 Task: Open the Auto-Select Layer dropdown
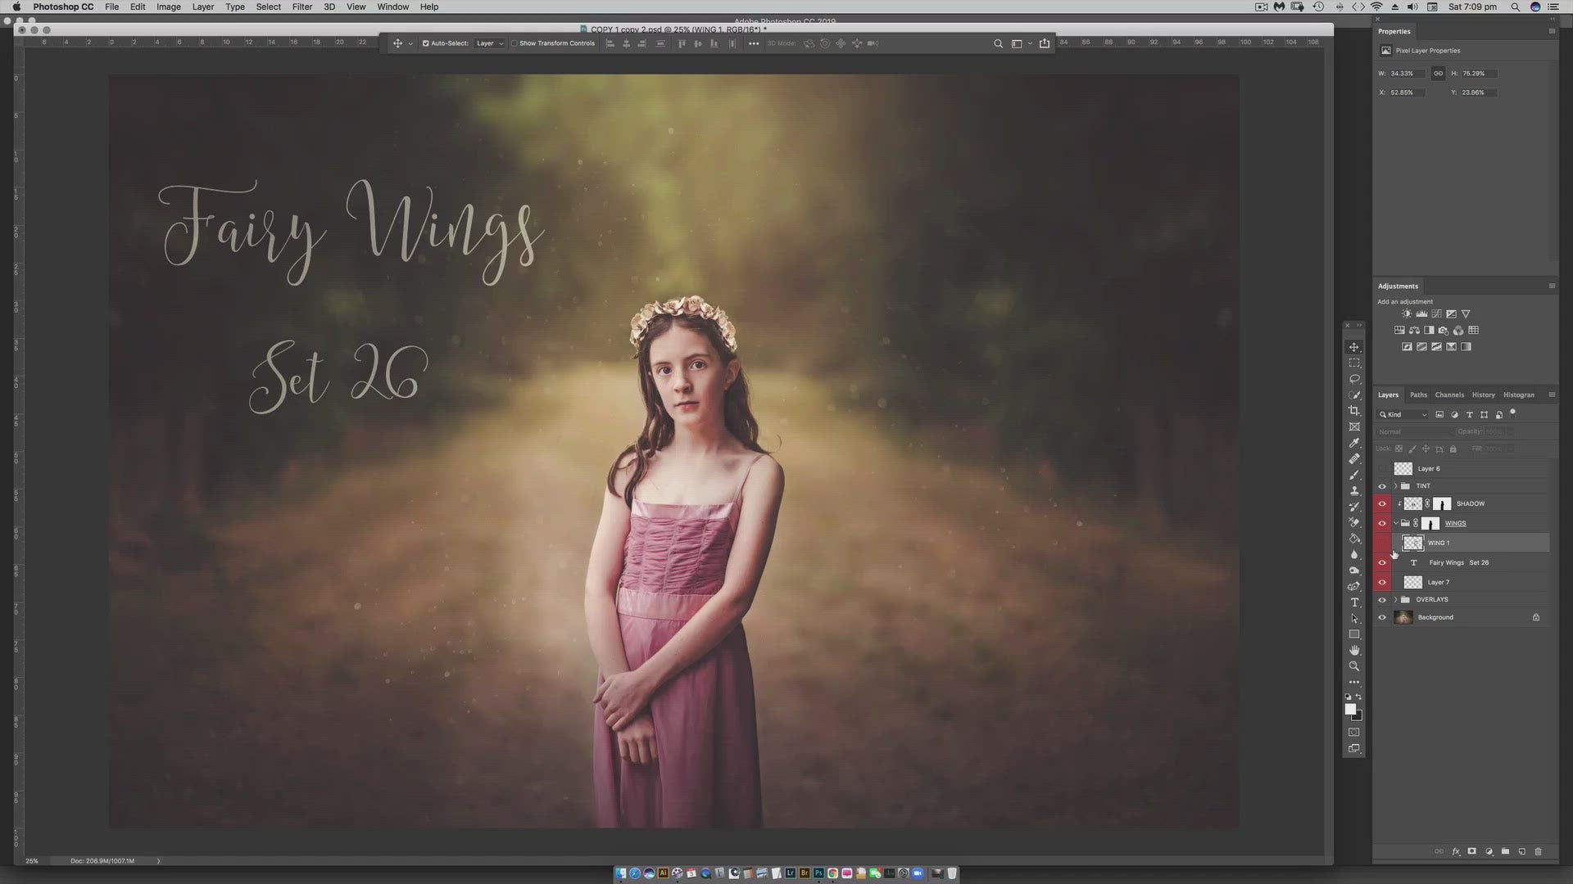click(x=490, y=43)
